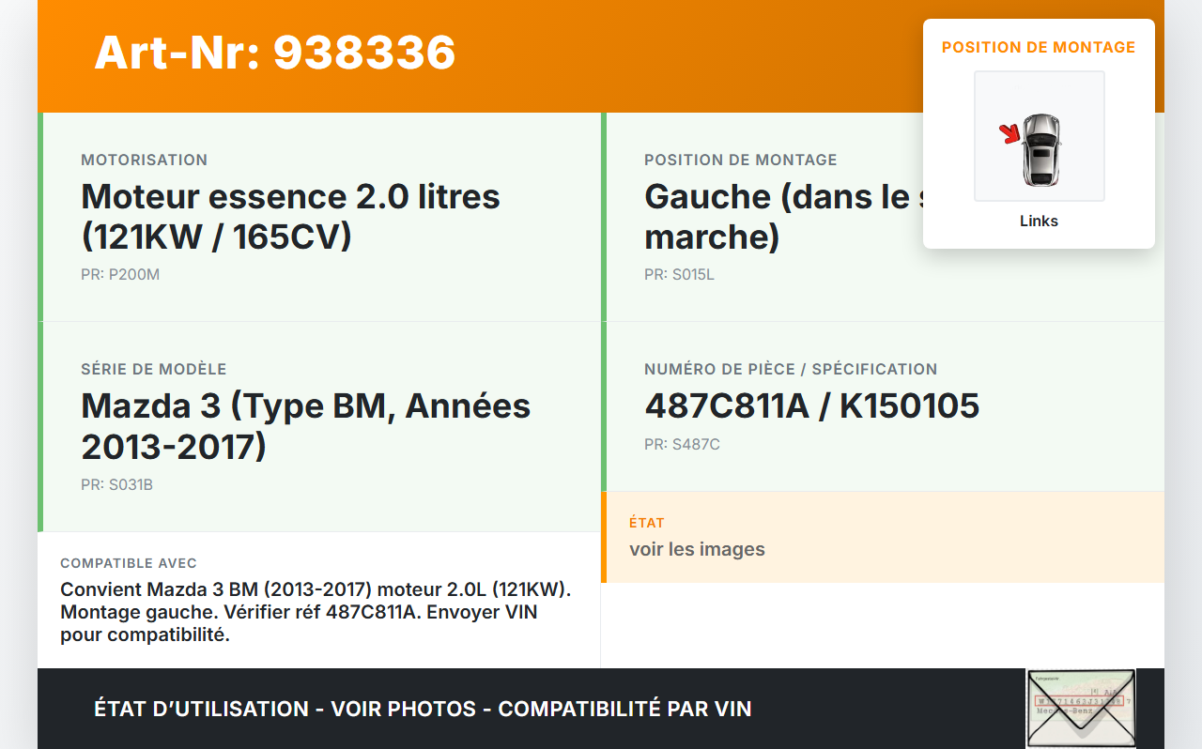This screenshot has width=1202, height=749.
Task: Click the "voir les images" text
Action: pyautogui.click(x=697, y=550)
